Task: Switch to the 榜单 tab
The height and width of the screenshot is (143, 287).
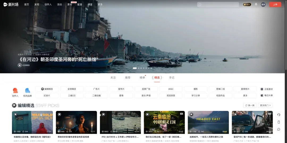Action: point(142,78)
